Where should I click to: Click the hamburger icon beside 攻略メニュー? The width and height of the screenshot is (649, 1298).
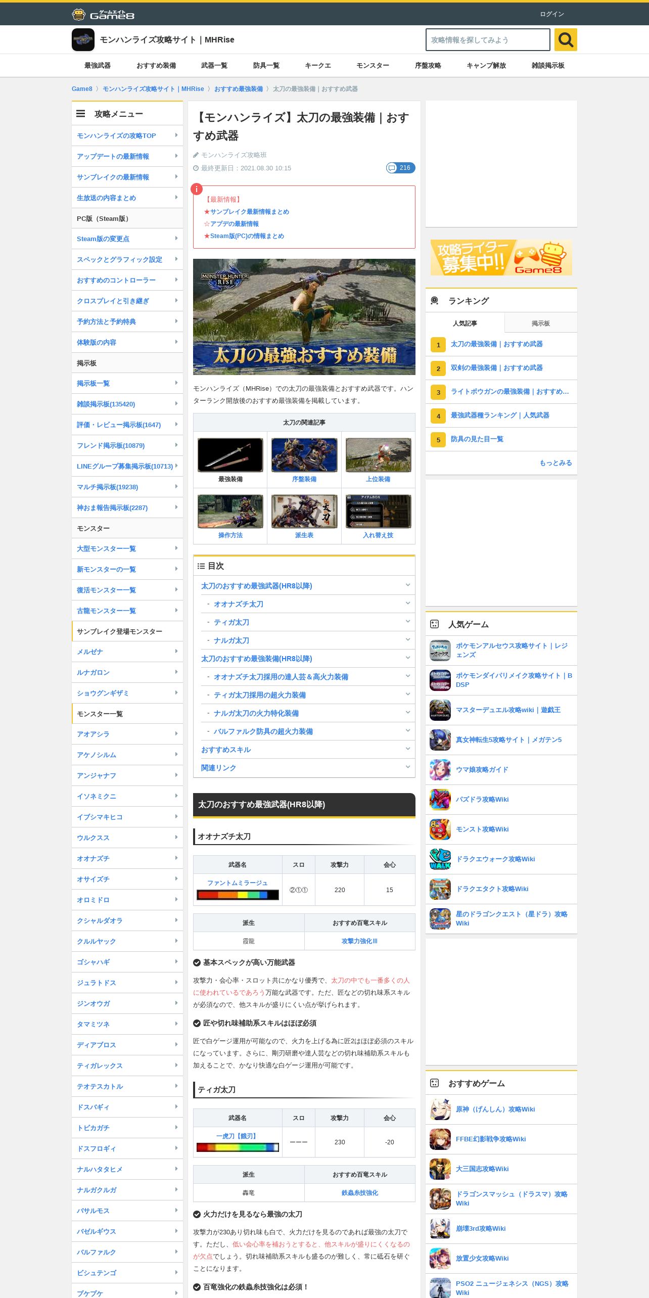[x=80, y=114]
